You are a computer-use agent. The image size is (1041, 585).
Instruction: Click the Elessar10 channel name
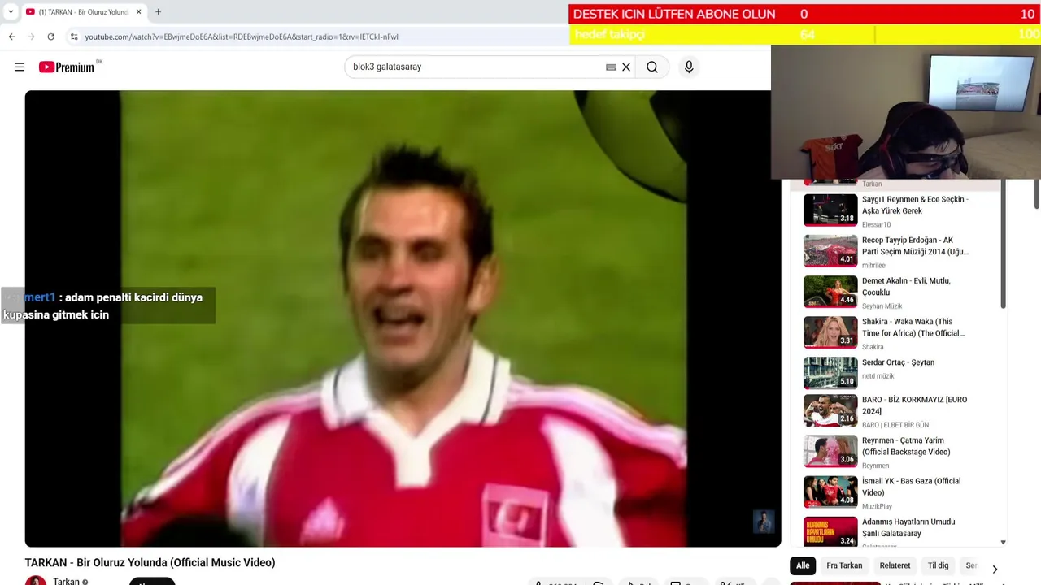tap(876, 225)
